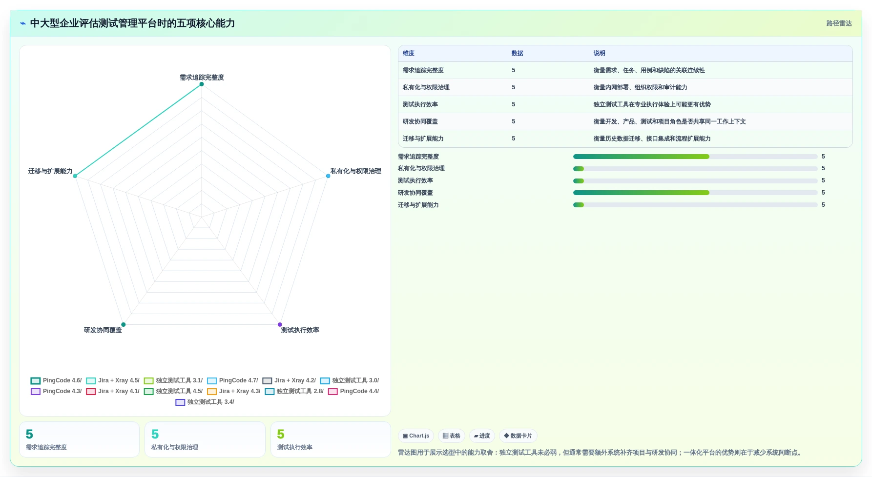Toggle the 独立测试工具 3.0/ legend entry
Viewport: 872px width, 477px height.
coord(350,380)
